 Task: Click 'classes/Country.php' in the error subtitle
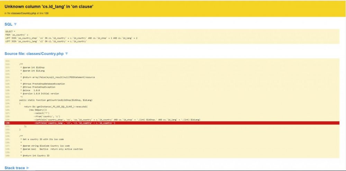(x=23, y=13)
